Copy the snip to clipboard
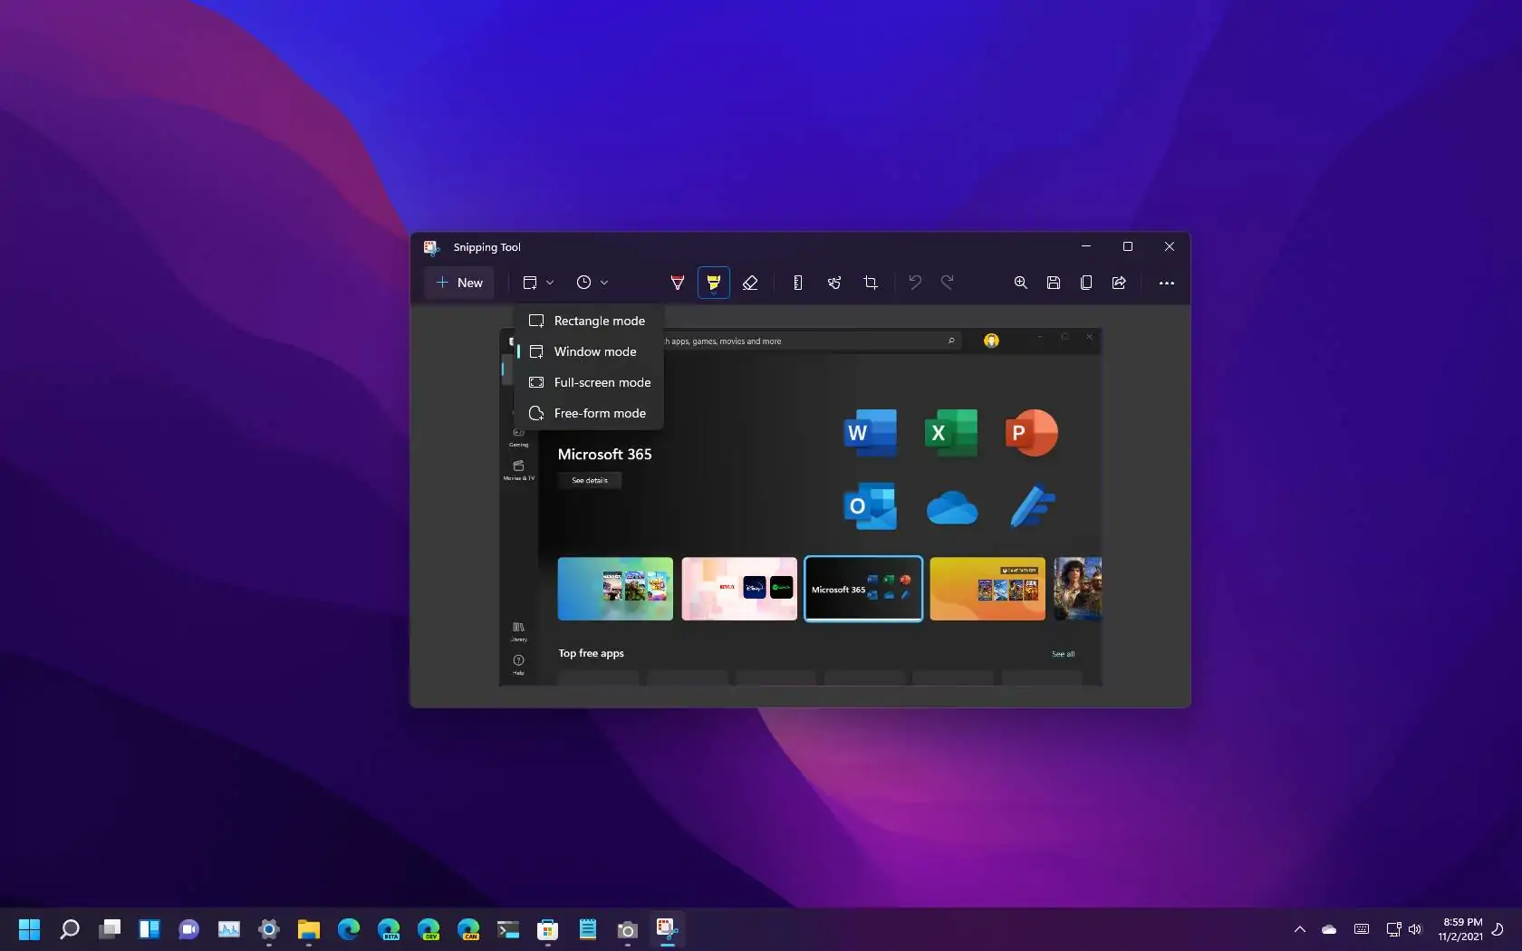This screenshot has width=1522, height=951. (x=1086, y=283)
